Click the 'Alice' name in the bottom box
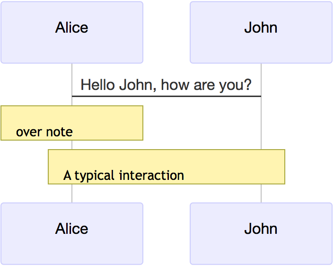 coord(71,229)
